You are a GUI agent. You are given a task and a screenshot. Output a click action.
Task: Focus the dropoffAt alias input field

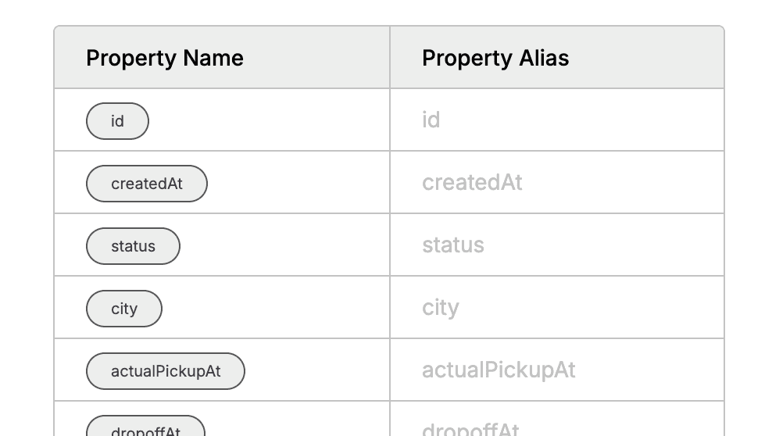pos(557,420)
